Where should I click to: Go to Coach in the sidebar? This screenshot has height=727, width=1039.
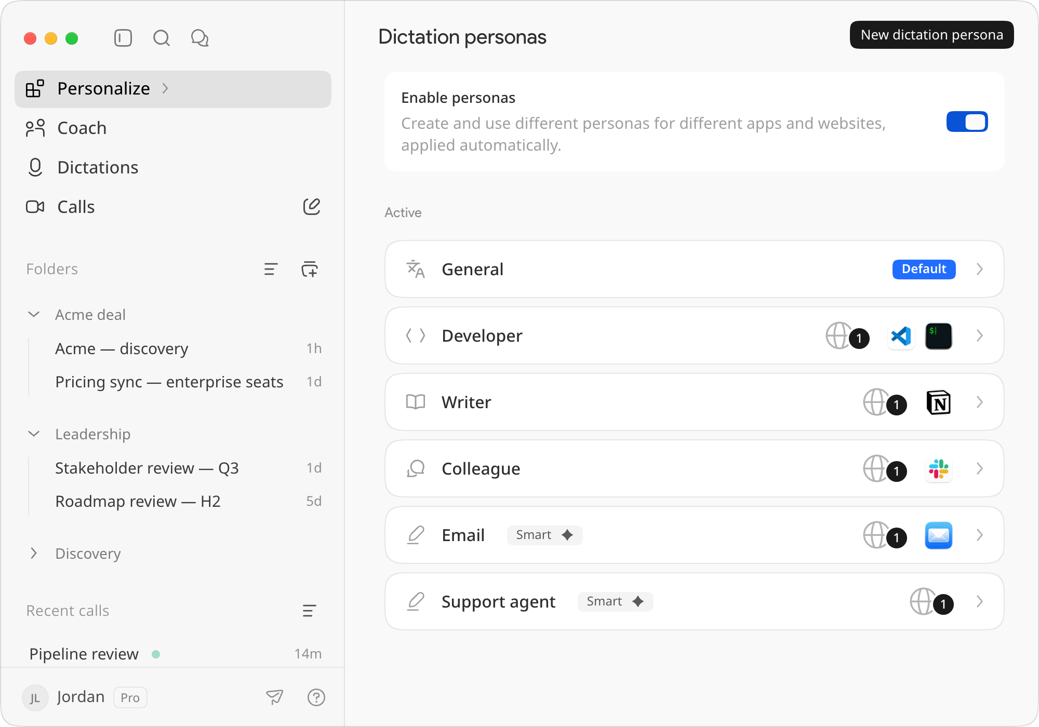[173, 128]
